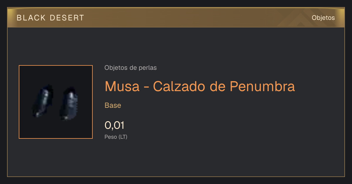
Task: Click the 'Musa - Calzado de Penumbra' title
Action: pos(200,86)
